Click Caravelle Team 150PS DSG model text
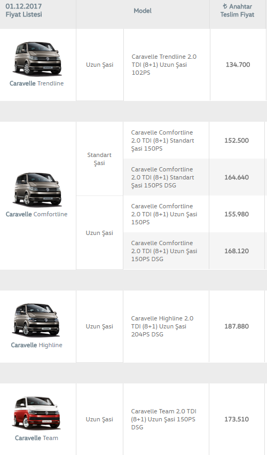267x455 pixels. click(164, 419)
